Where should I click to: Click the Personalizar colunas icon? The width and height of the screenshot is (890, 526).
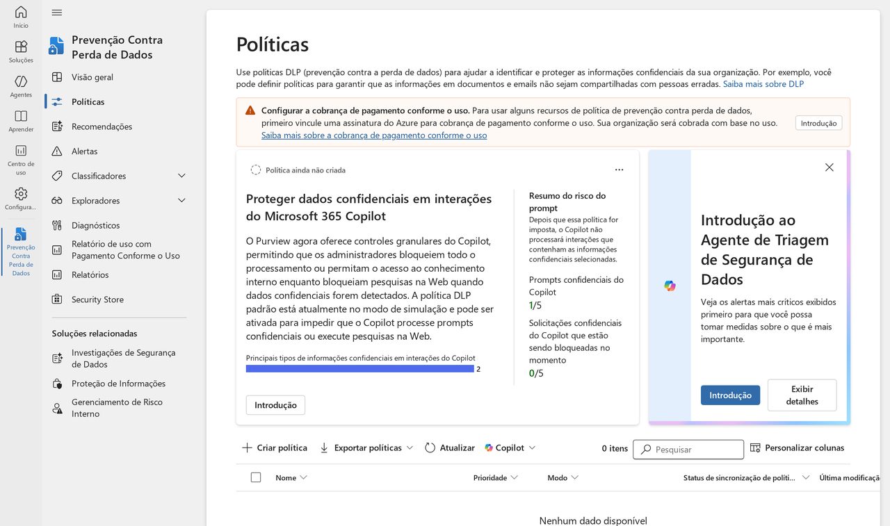click(755, 447)
